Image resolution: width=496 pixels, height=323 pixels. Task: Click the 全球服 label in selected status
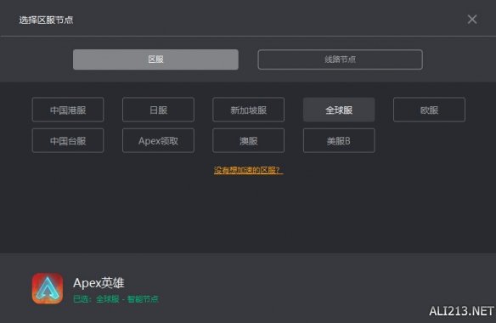point(108,299)
